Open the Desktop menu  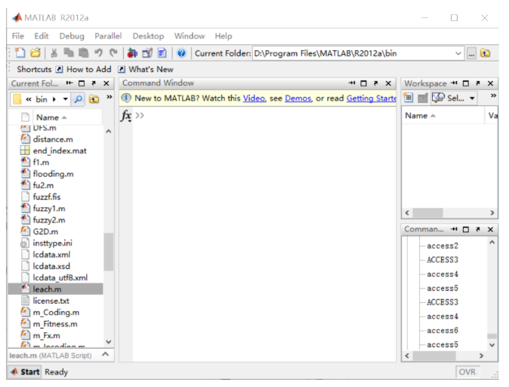(x=148, y=36)
